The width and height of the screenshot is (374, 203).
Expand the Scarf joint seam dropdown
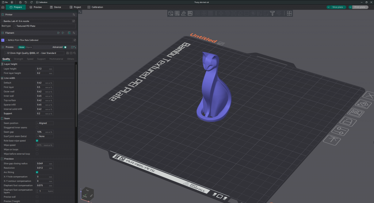pyautogui.click(x=44, y=136)
